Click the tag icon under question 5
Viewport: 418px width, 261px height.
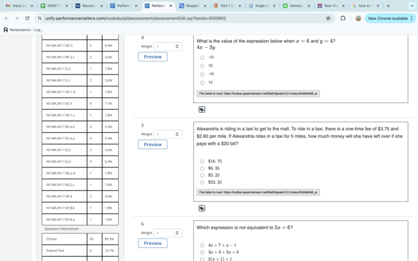[x=202, y=209]
